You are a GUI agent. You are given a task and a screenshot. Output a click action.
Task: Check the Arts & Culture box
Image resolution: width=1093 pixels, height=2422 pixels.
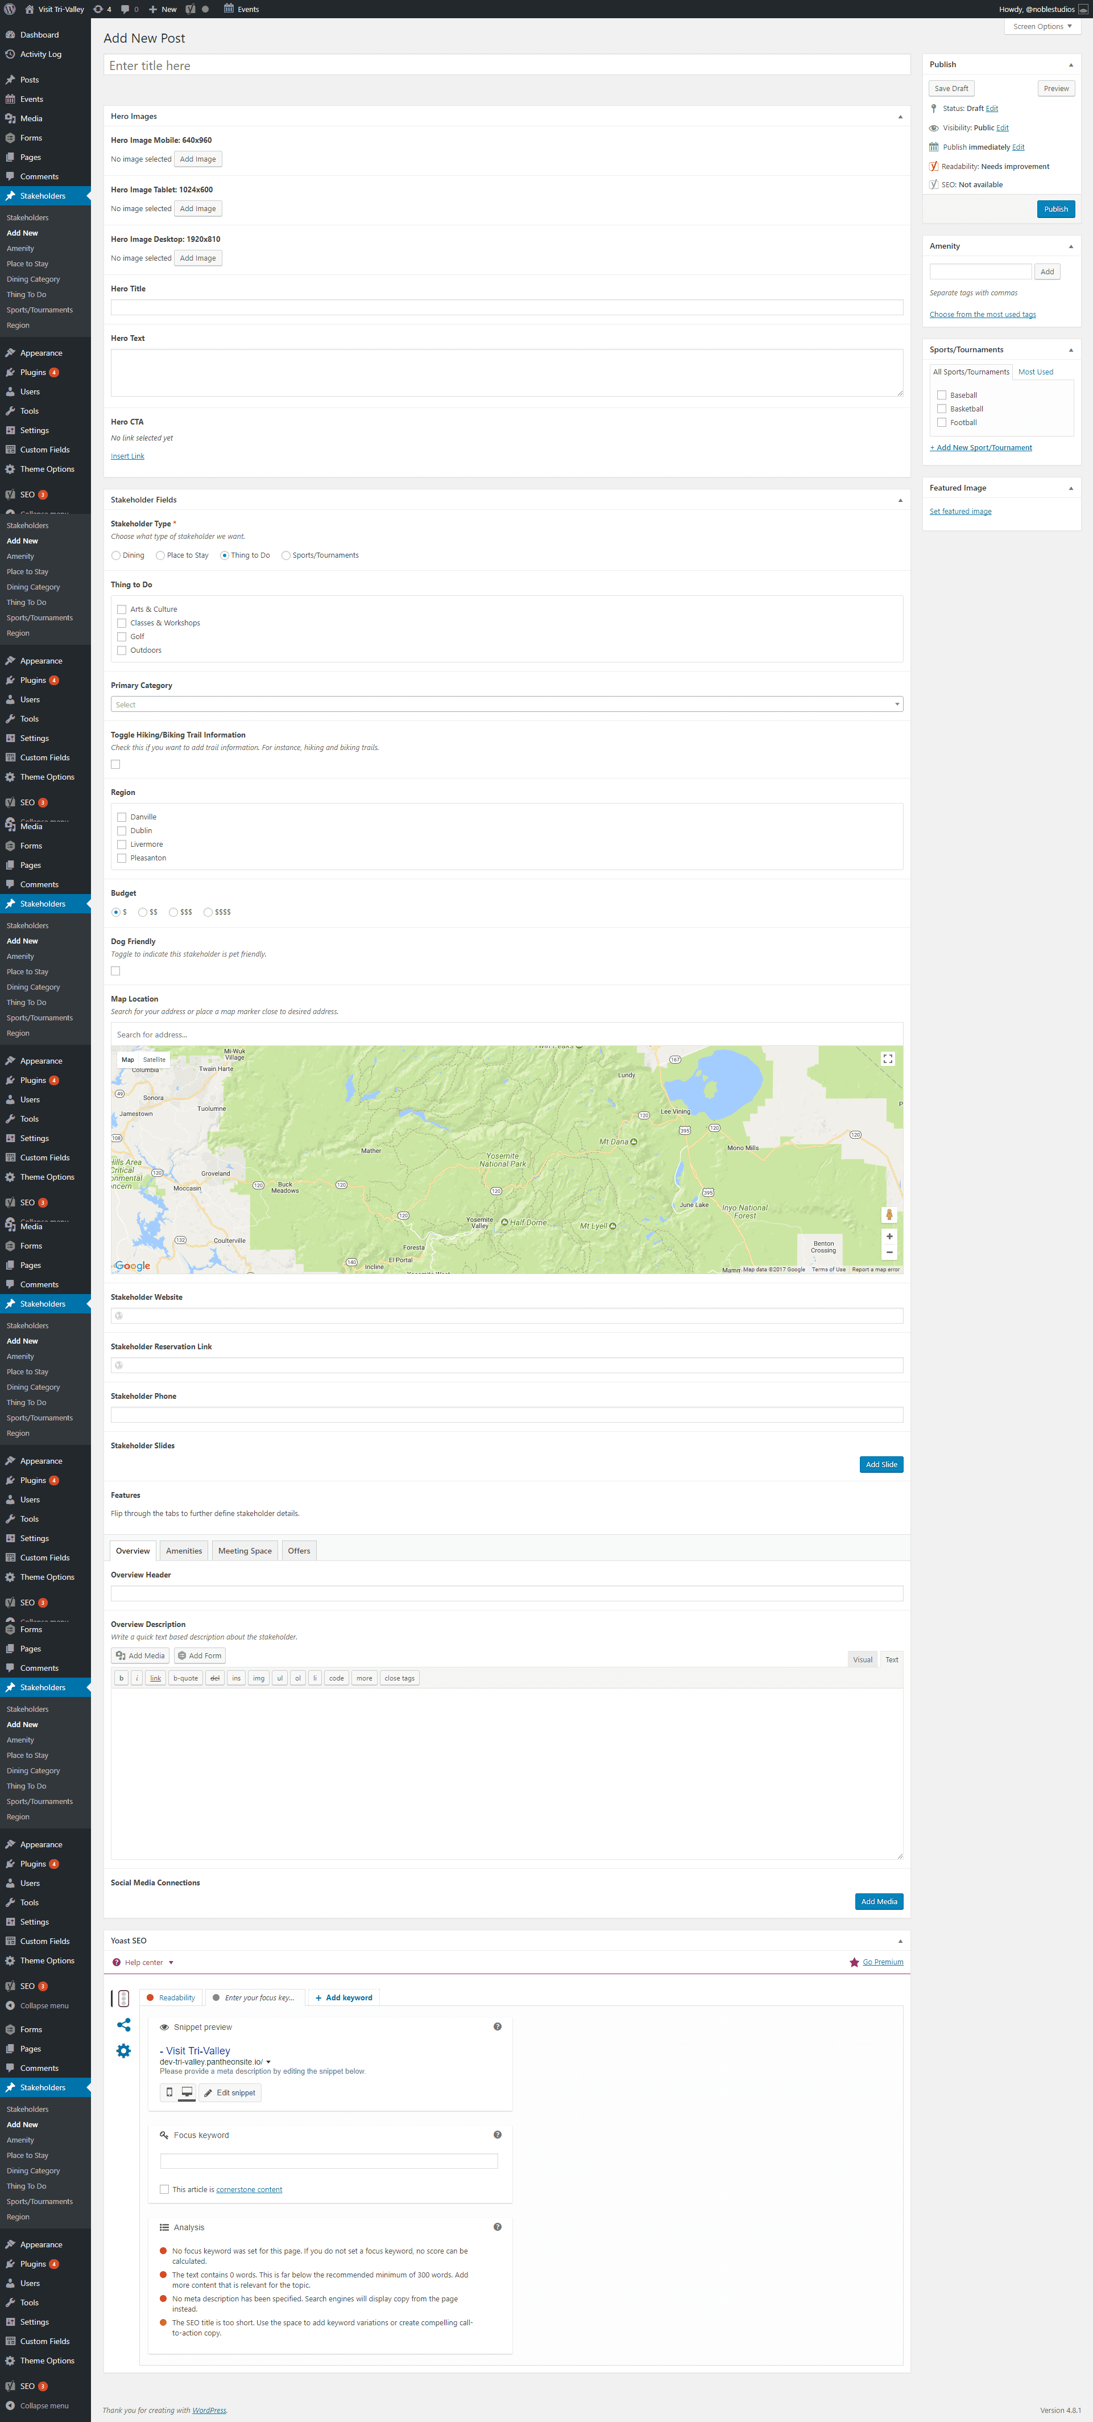[x=121, y=609]
